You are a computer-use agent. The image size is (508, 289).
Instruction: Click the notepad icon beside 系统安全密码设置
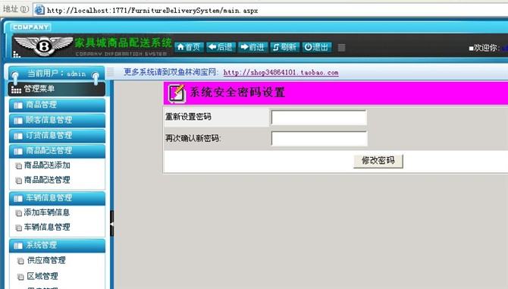click(x=177, y=93)
